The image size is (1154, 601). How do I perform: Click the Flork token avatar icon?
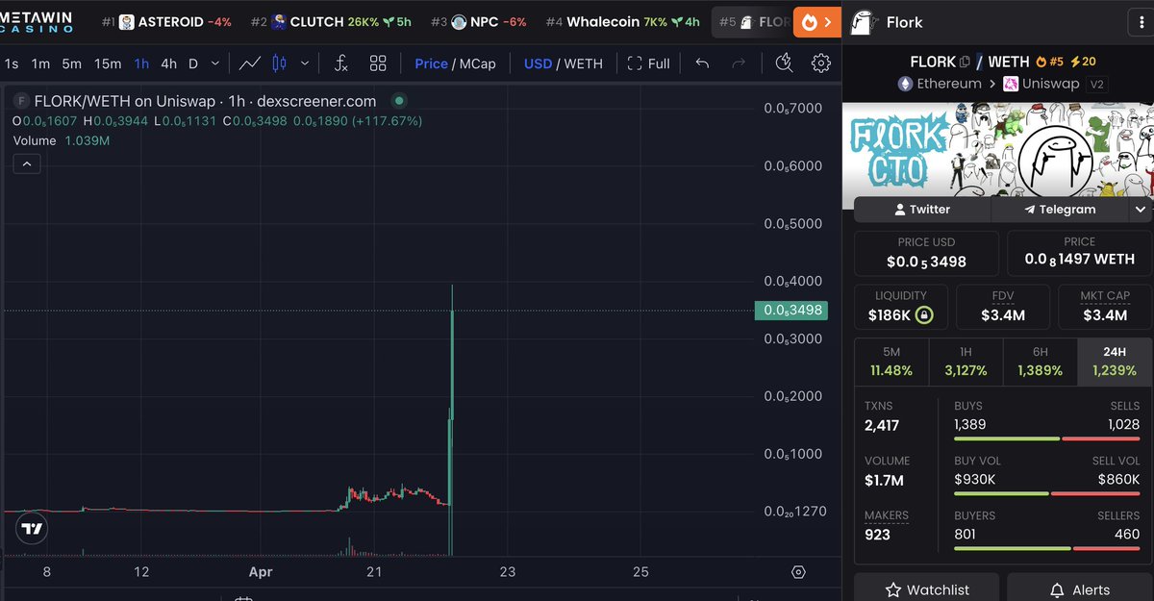pos(863,21)
